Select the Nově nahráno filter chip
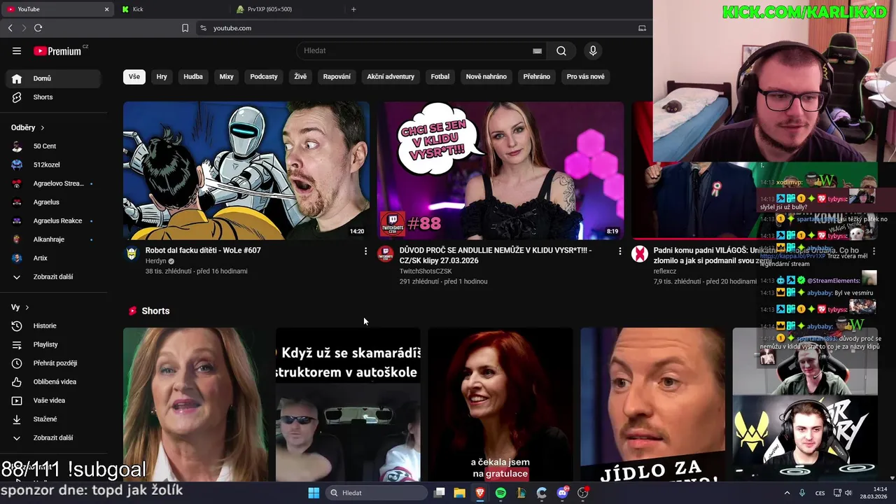The height and width of the screenshot is (504, 896). click(x=486, y=76)
